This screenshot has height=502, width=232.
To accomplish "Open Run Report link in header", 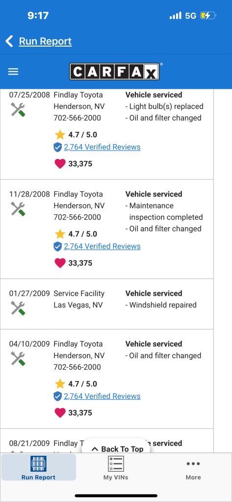I will pos(45,41).
